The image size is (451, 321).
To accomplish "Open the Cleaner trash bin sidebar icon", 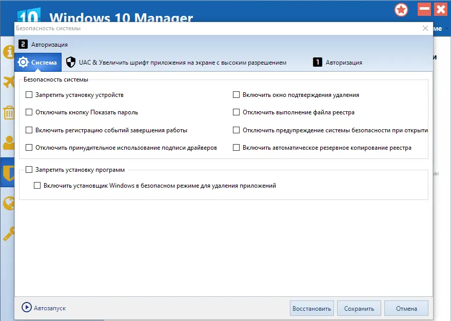I will 8,112.
